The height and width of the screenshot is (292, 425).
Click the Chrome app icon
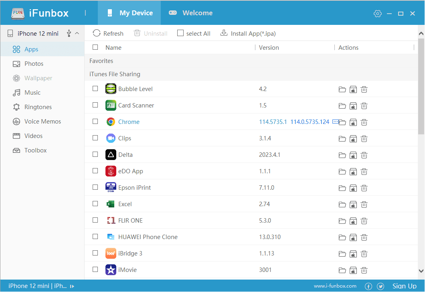tap(111, 122)
